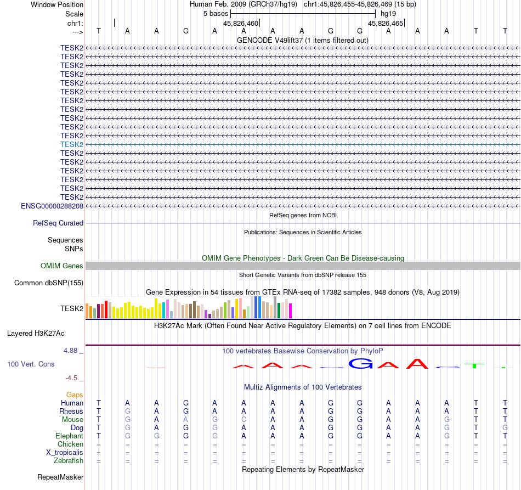Click the orange Gaps label
This screenshot has width=521, height=490.
75,395
